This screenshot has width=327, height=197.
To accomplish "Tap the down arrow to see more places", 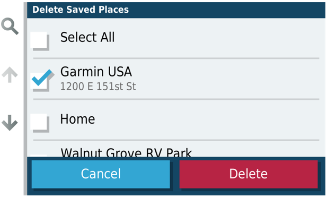I will click(x=10, y=123).
